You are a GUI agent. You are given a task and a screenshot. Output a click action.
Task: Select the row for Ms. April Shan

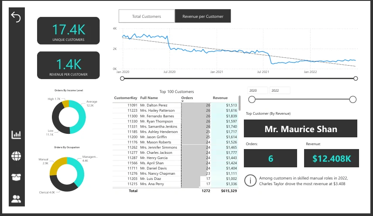175,163
